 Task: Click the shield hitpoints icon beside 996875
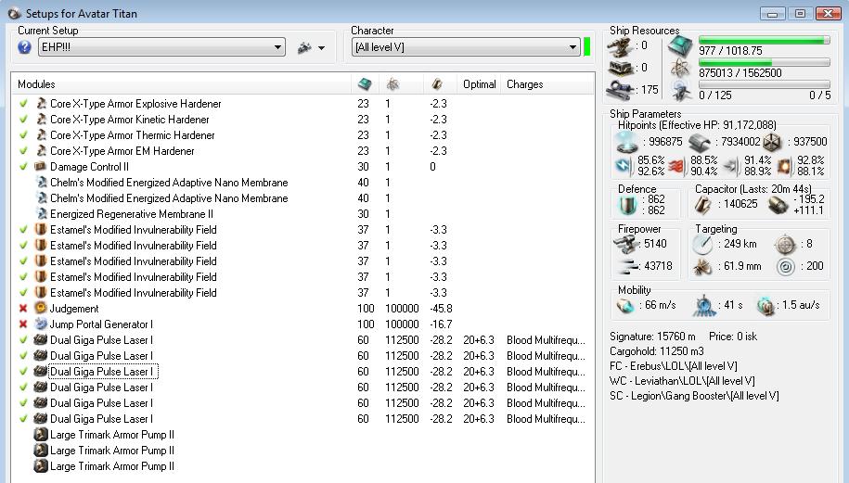(x=626, y=142)
